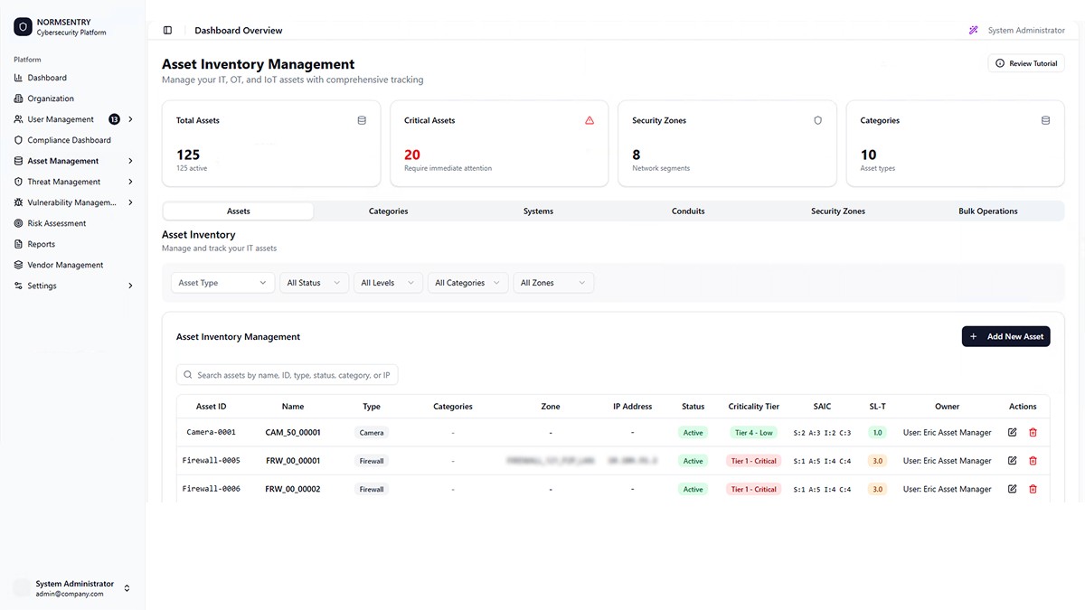Toggle the sidebar collapse icon beside Dashboard Overview
This screenshot has height=610, width=1085.
click(167, 29)
